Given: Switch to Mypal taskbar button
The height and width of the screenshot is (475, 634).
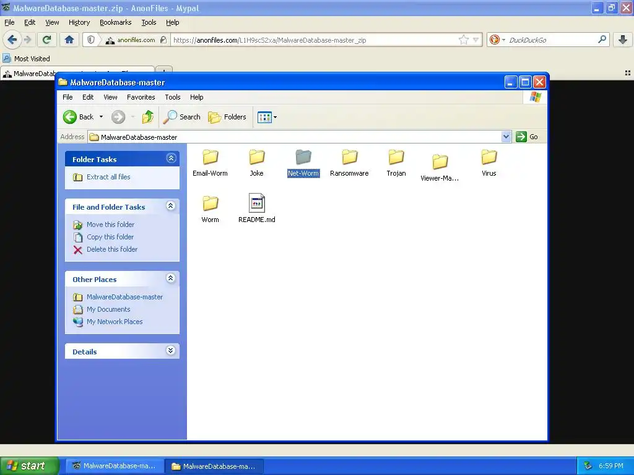Looking at the screenshot, I should pos(115,466).
